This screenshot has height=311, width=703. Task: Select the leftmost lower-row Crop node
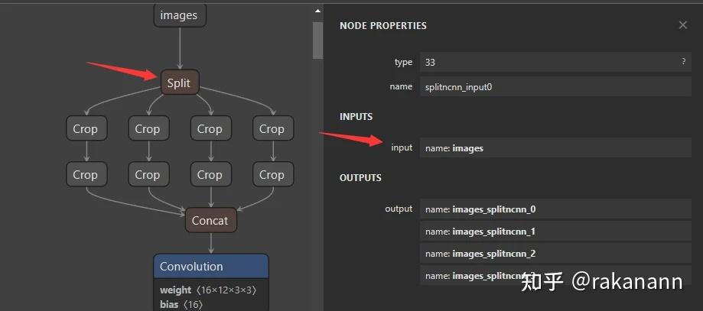(85, 175)
